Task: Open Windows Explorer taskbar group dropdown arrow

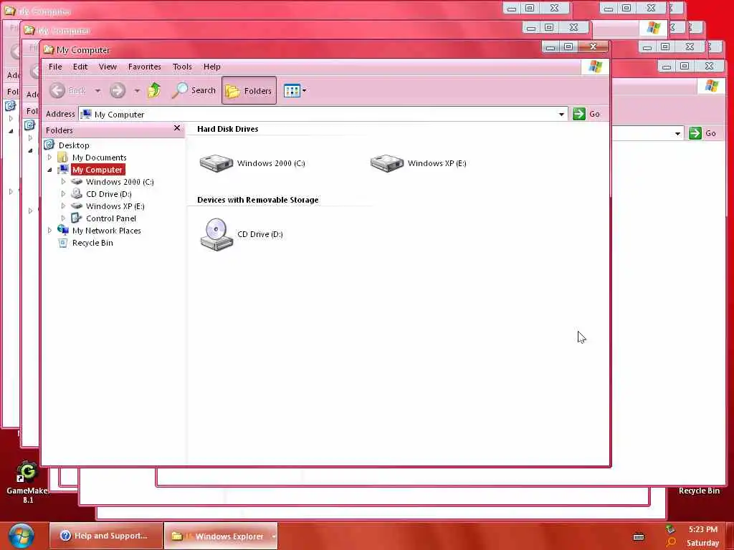Action: [273, 536]
